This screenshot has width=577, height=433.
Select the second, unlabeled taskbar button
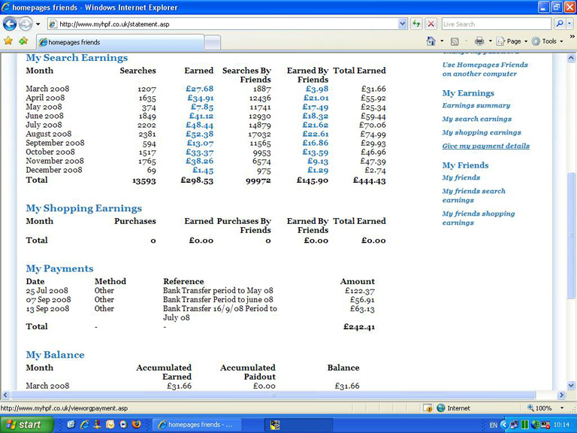pos(298,425)
